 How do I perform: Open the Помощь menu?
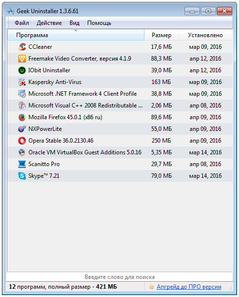tap(99, 23)
